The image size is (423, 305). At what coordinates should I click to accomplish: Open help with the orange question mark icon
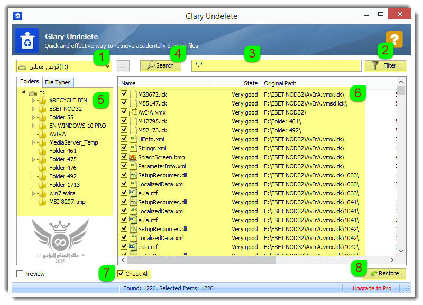pos(394,40)
